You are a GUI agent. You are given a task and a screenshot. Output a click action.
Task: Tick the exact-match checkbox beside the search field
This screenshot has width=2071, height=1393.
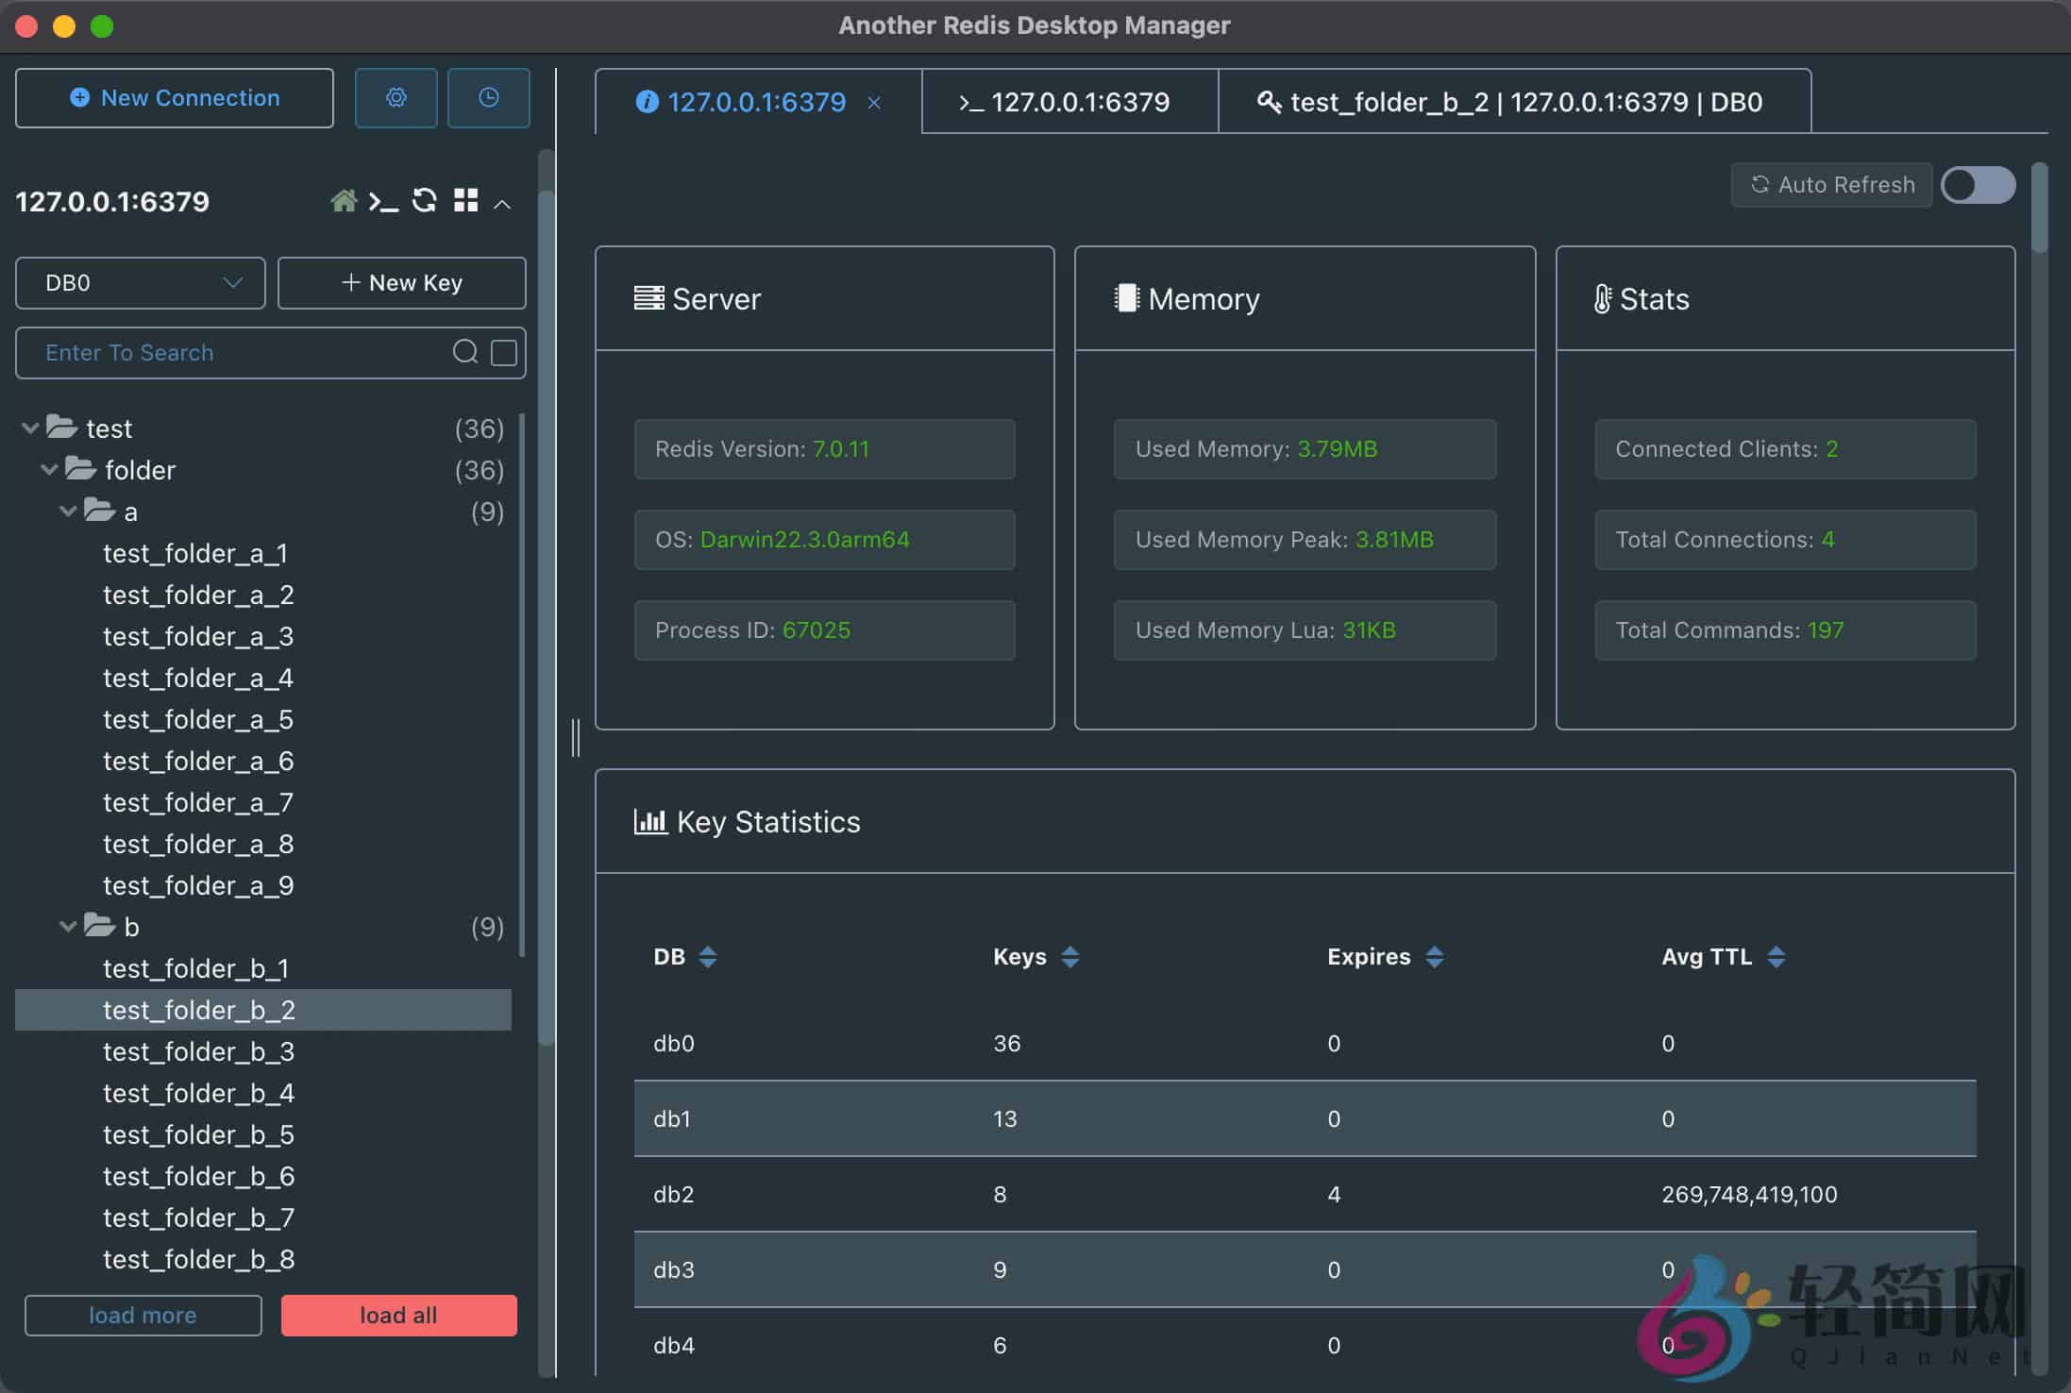point(504,352)
